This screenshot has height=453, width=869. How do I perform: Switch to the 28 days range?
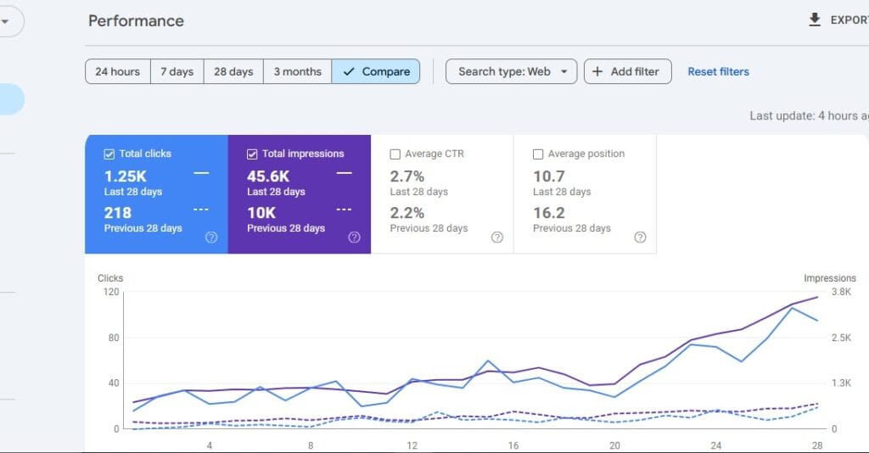[x=233, y=72]
